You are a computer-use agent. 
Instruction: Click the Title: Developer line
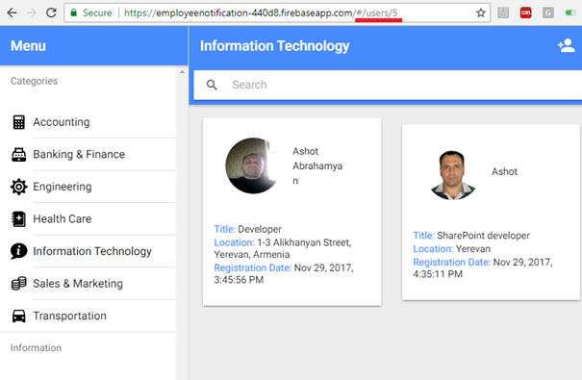(247, 229)
